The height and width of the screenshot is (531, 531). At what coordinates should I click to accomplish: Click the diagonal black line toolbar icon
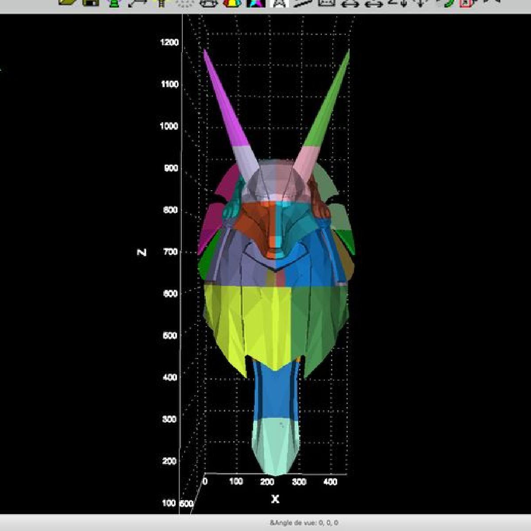point(303,3)
